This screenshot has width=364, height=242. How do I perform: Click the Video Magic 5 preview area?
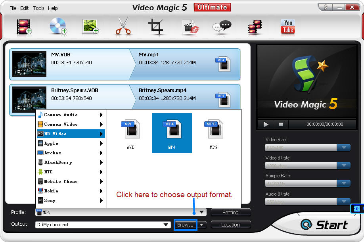pyautogui.click(x=306, y=81)
